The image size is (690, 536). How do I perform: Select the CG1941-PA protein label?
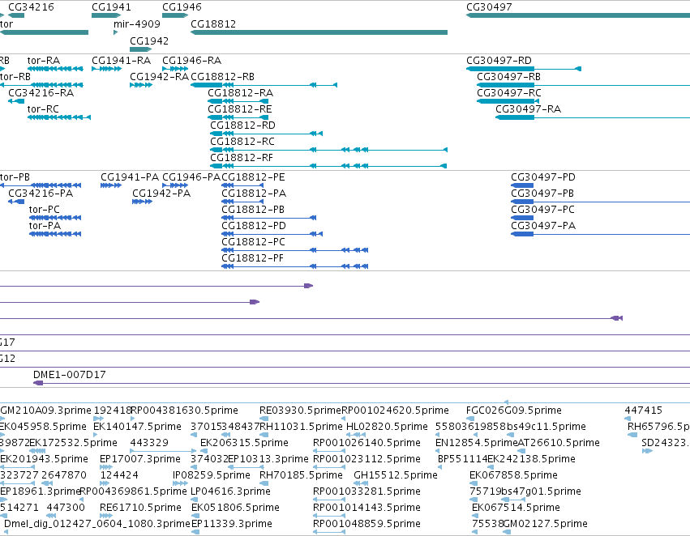point(130,177)
